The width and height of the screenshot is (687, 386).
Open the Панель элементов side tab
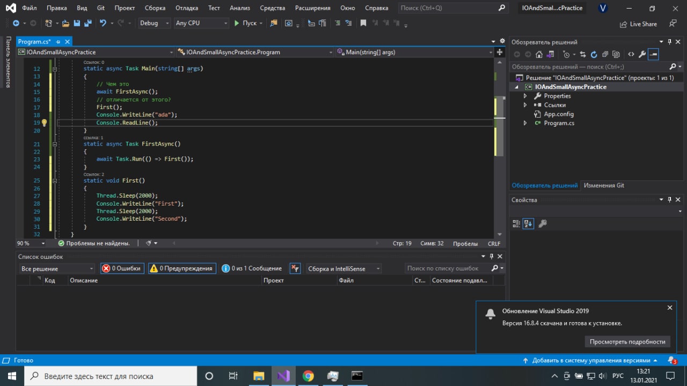[x=8, y=62]
